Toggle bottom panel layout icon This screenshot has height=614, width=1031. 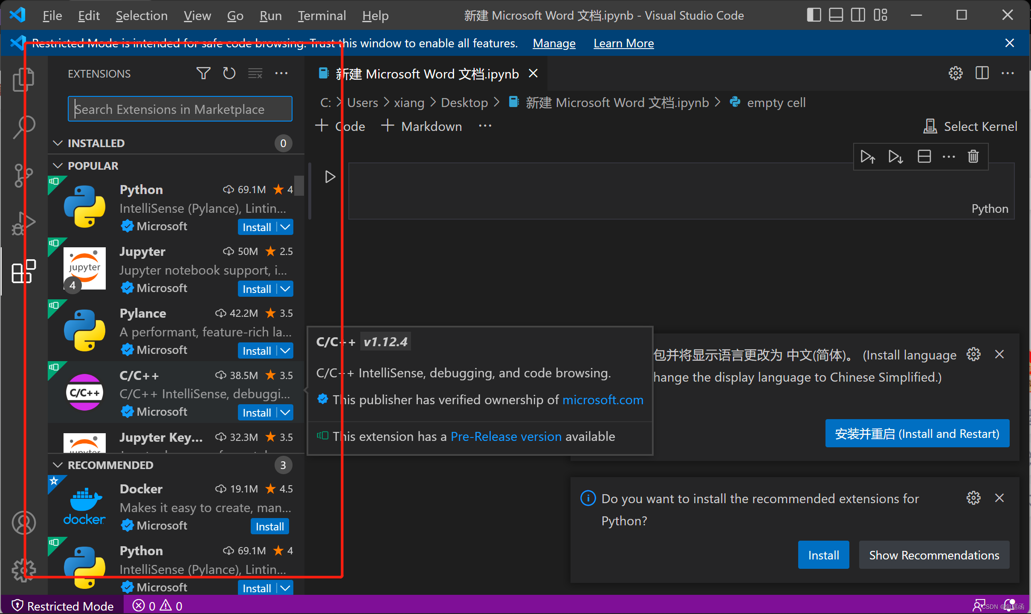click(x=836, y=15)
